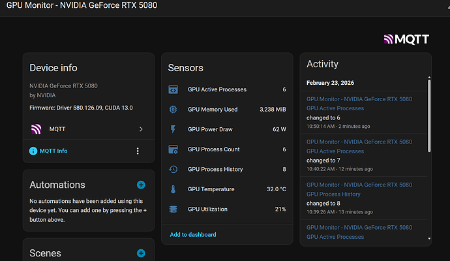Click the GPU Power Draw lightning icon
450x261 pixels.
173,129
